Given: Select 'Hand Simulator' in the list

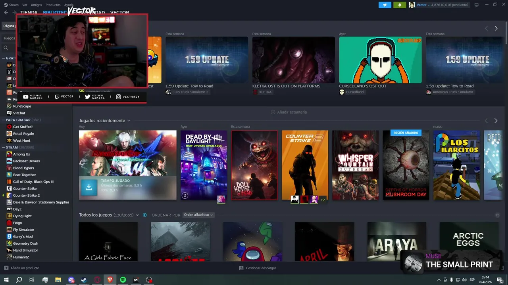Looking at the screenshot, I should 25,250.
